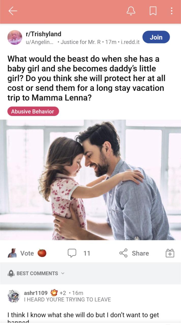Viewport: 181px width, 325px height.
Task: Save post with bookmark icon
Action: pos(153,11)
